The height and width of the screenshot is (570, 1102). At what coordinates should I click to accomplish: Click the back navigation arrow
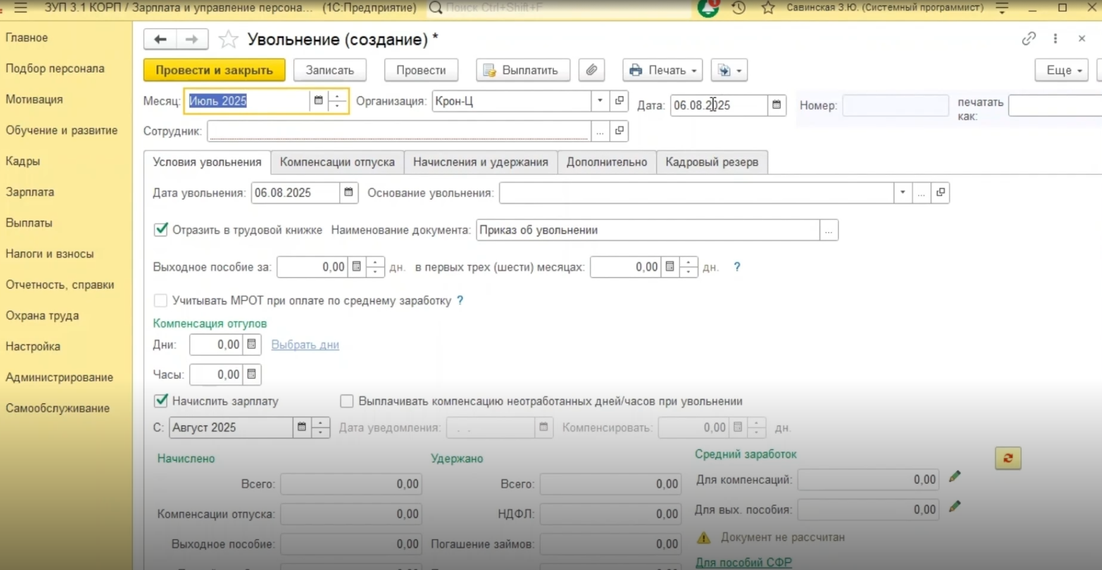160,39
